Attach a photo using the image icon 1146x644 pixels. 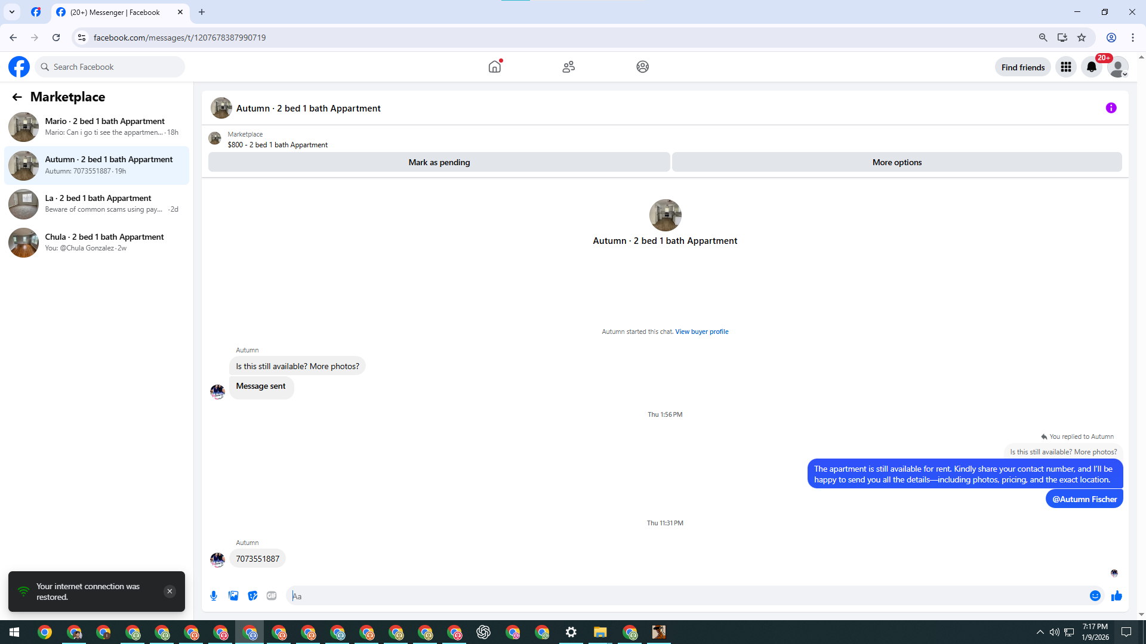[x=233, y=596]
